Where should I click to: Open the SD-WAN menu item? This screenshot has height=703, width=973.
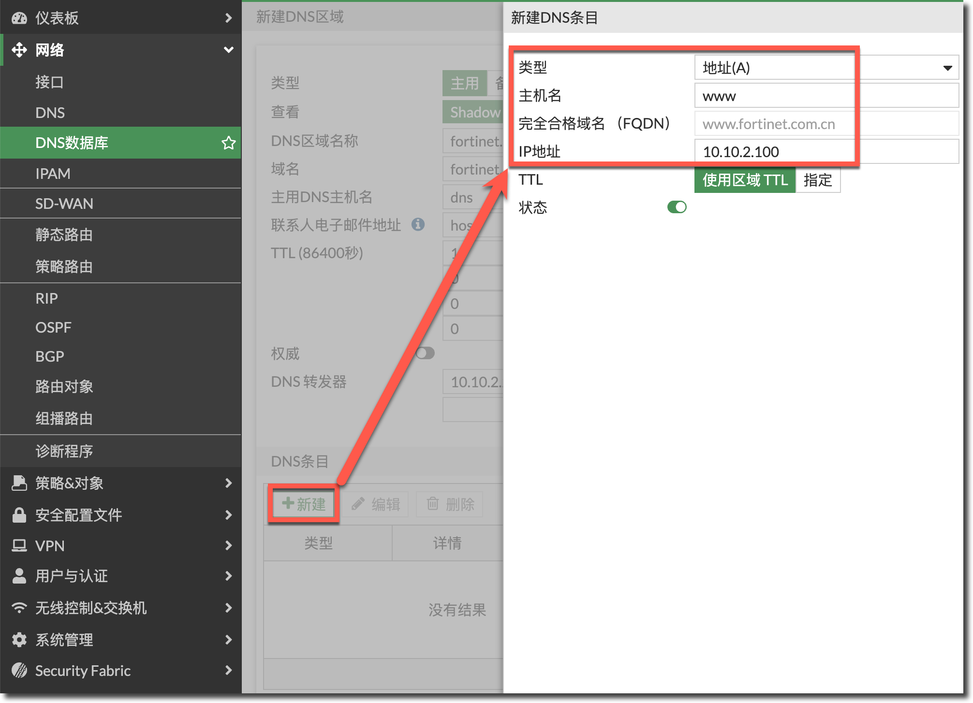pos(64,204)
